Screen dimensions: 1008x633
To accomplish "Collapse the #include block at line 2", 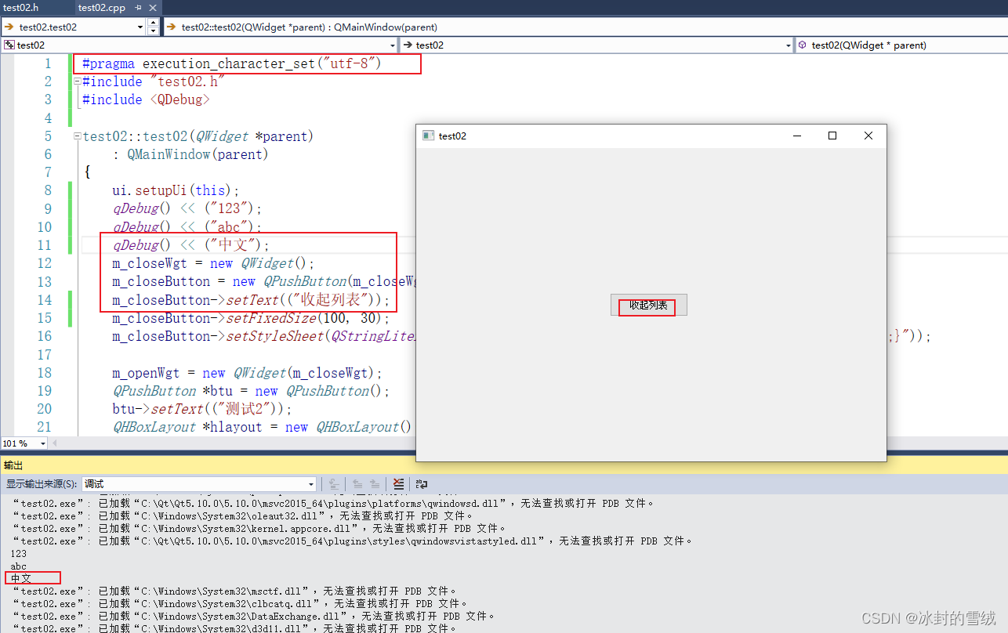I will click(x=77, y=81).
